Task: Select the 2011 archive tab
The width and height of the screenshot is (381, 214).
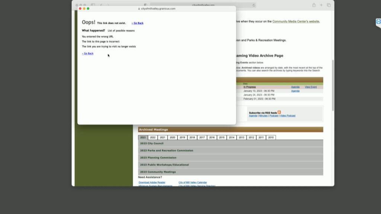Action: 261,137
